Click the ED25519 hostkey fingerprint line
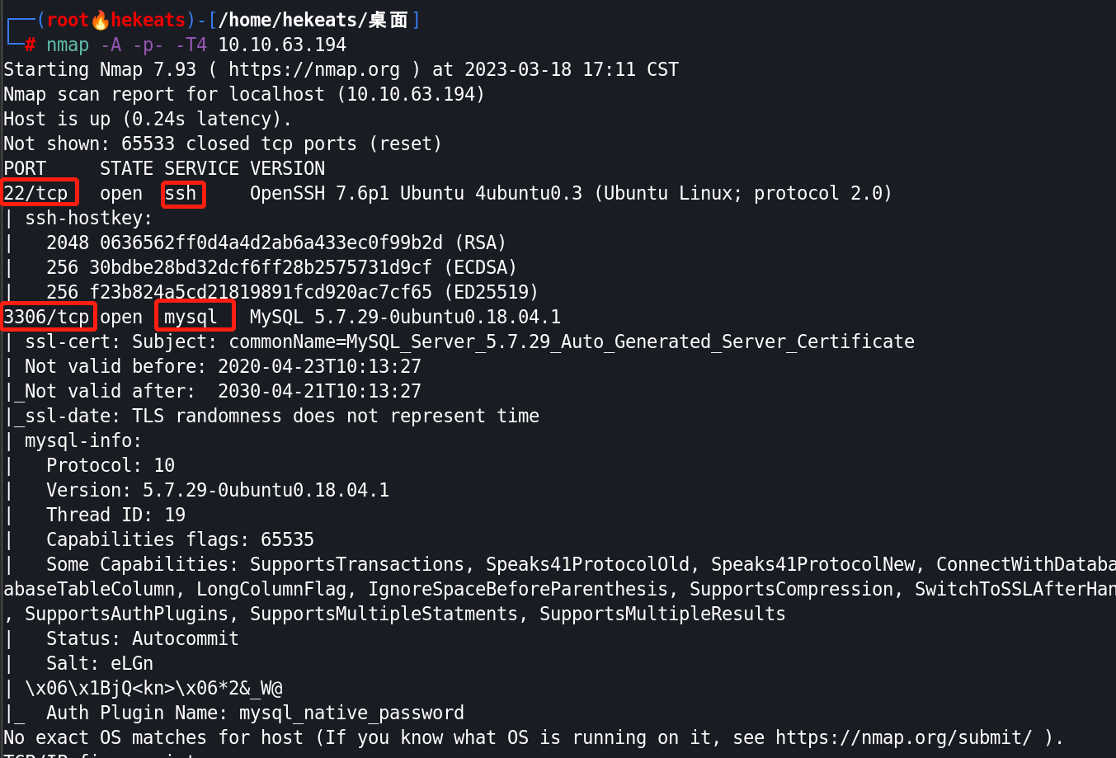The height and width of the screenshot is (758, 1116). tap(292, 292)
